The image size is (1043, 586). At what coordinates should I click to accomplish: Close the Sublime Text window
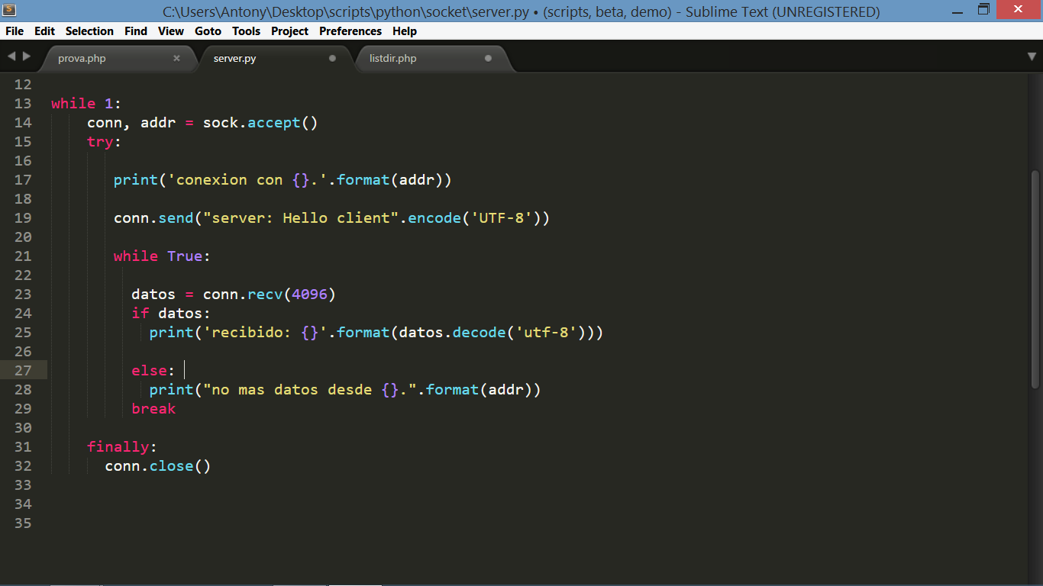click(1017, 9)
